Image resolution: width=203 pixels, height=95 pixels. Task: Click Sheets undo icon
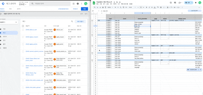[x=98, y=7]
